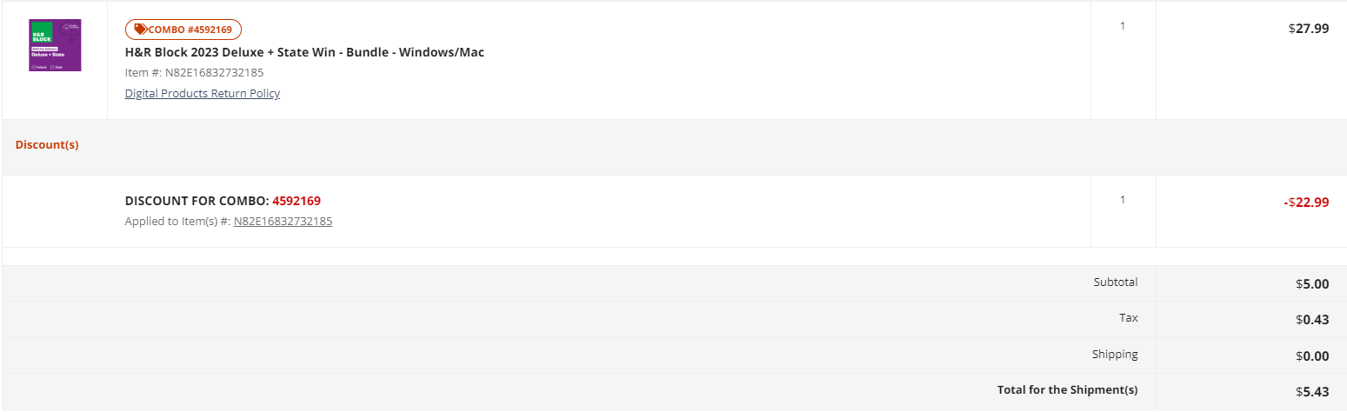
Task: Click the Discount(s) section heading
Action: 47,144
